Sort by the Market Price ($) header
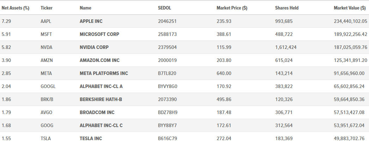The height and width of the screenshot is (144, 369). click(232, 8)
